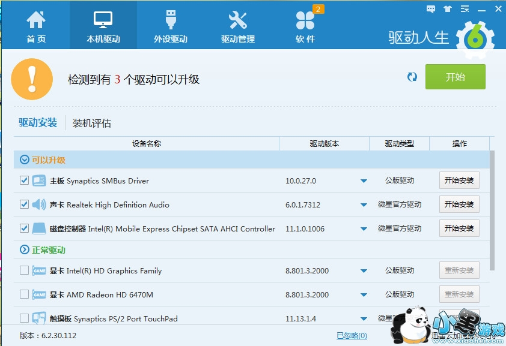Uncheck the Synaptics SMBus Driver checkbox
This screenshot has height=346, width=506.
pos(25,180)
